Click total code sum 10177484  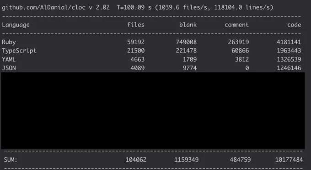[x=289, y=160]
